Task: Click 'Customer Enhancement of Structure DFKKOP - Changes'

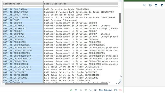Action: 77,34
